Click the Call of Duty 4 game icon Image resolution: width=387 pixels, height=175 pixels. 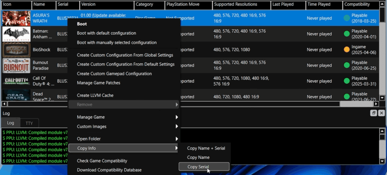[x=16, y=81]
